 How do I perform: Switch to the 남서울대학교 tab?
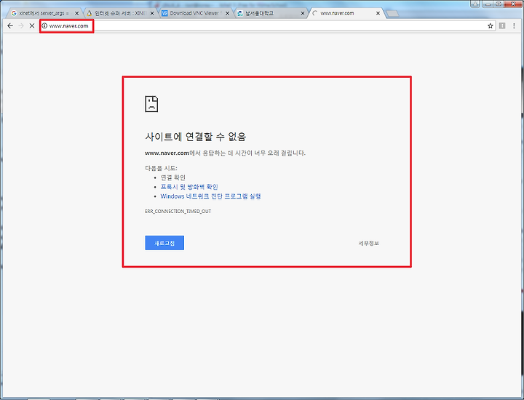coord(270,13)
